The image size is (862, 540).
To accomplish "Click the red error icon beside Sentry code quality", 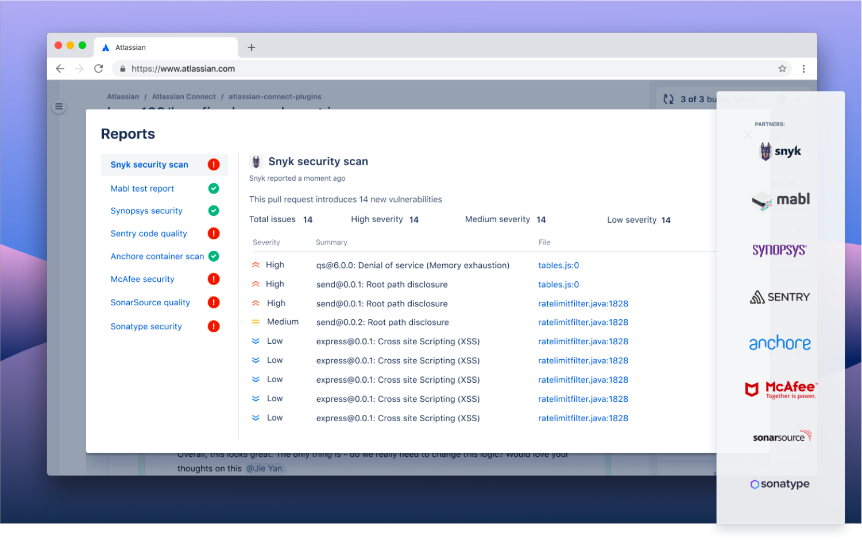I will click(214, 234).
